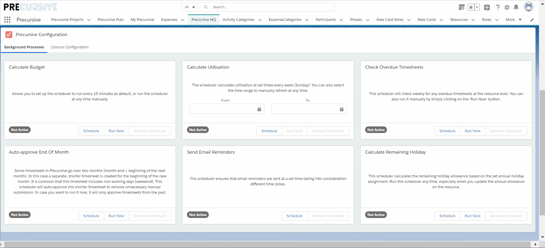Screen dimensions: 545x248
Task: Open the More navigation menu
Action: (x=513, y=20)
